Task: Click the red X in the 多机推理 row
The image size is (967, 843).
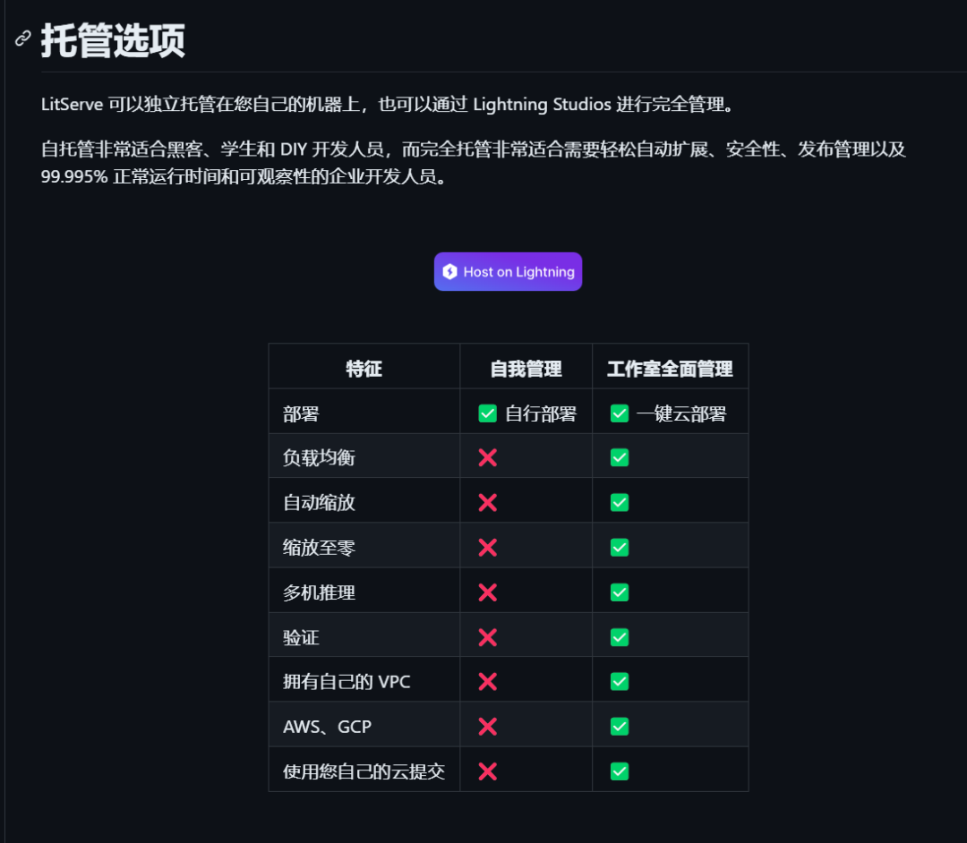Action: [487, 592]
